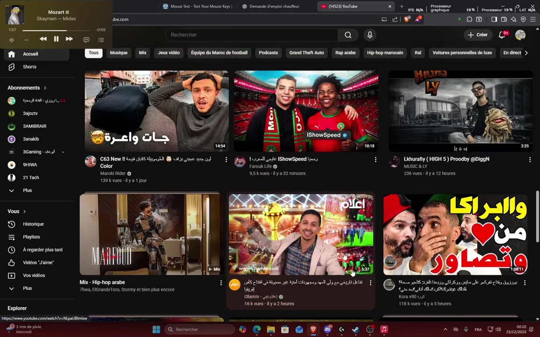The width and height of the screenshot is (540, 337).
Task: Open Vidéos "J'aime" list
Action: (37, 263)
